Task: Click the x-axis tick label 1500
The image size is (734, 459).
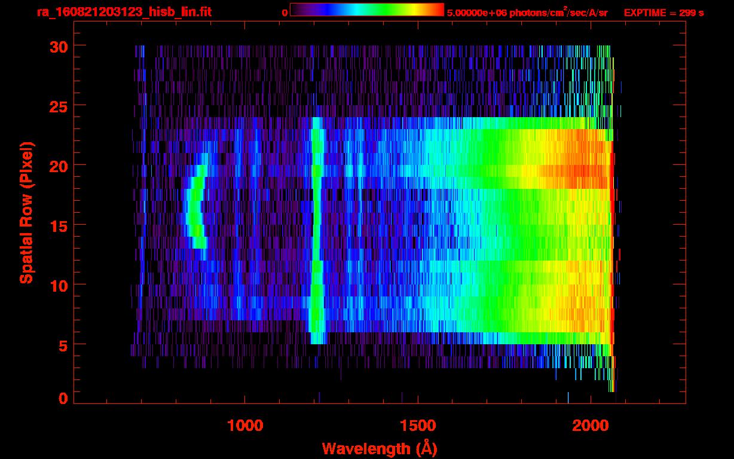Action: point(418,426)
